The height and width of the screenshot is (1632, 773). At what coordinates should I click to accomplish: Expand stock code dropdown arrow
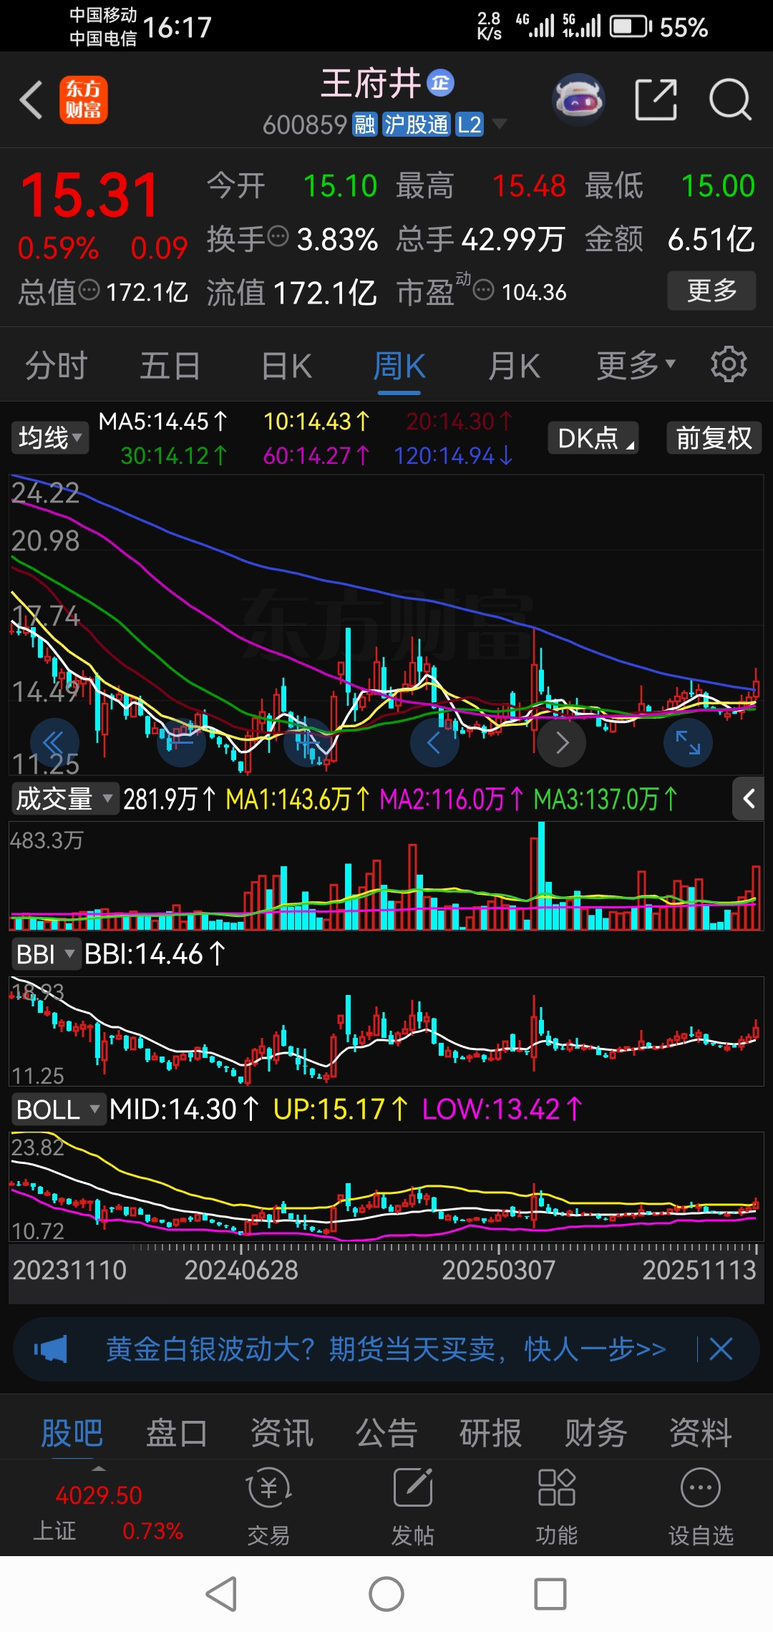click(500, 125)
